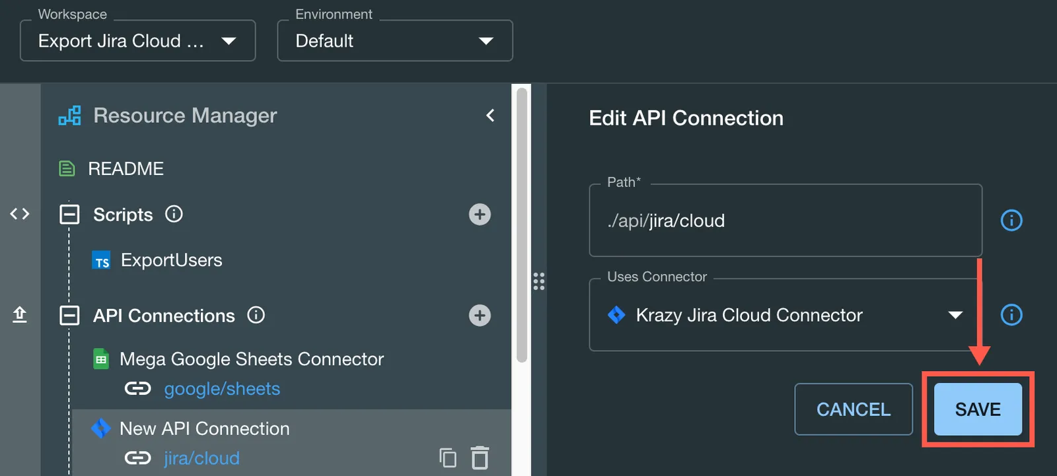Click link icon next to google/sheets
The image size is (1057, 476).
(137, 388)
